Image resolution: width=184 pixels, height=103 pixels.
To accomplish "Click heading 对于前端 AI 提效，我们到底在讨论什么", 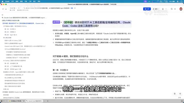I will pyautogui.click(x=70, y=56).
